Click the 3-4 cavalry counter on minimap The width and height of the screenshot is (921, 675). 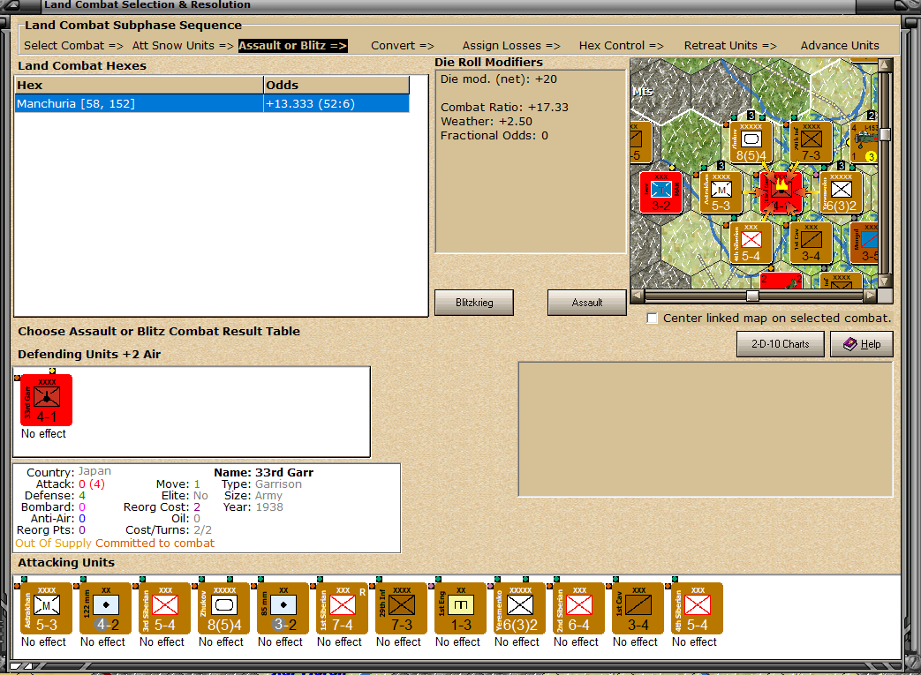pos(811,243)
